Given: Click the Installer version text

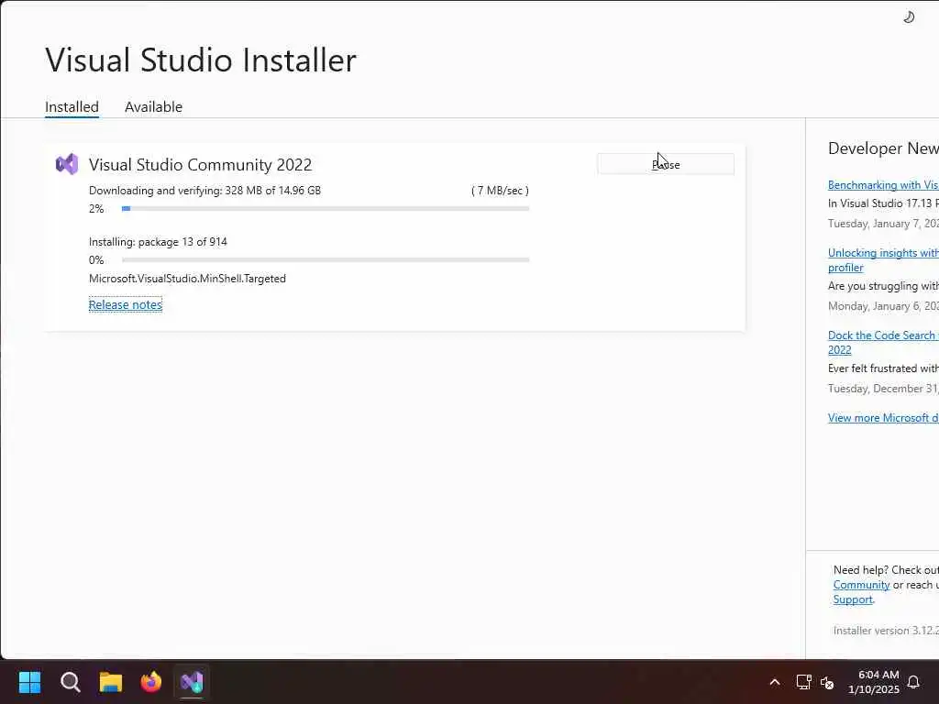Looking at the screenshot, I should coord(886,631).
